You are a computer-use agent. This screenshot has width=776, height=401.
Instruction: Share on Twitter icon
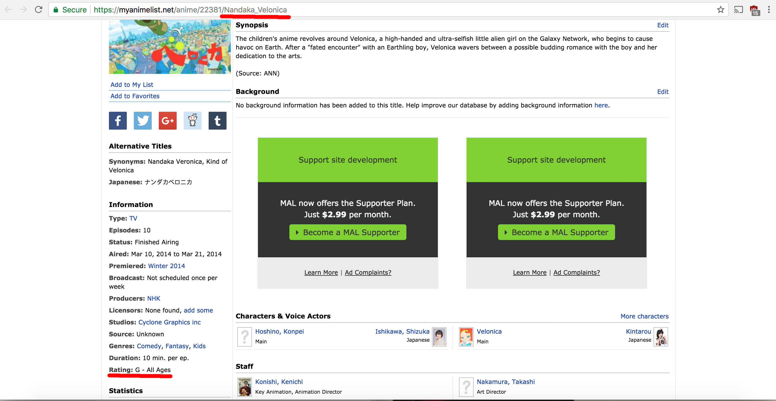[x=143, y=121]
